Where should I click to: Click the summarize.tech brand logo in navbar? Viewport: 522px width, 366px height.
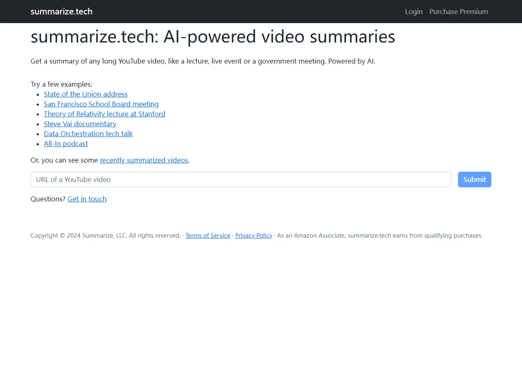coord(62,12)
